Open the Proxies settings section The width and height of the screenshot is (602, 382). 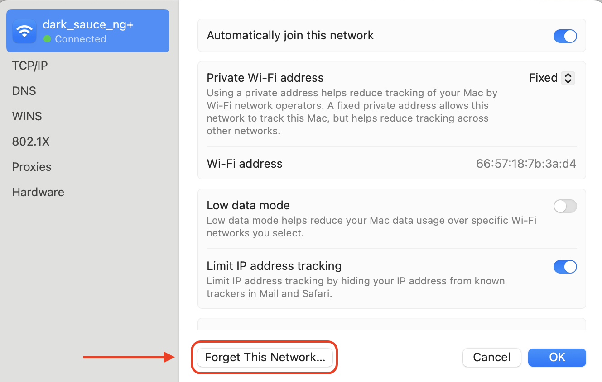pyautogui.click(x=31, y=166)
